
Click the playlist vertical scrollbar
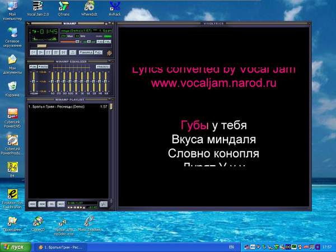tap(111, 151)
